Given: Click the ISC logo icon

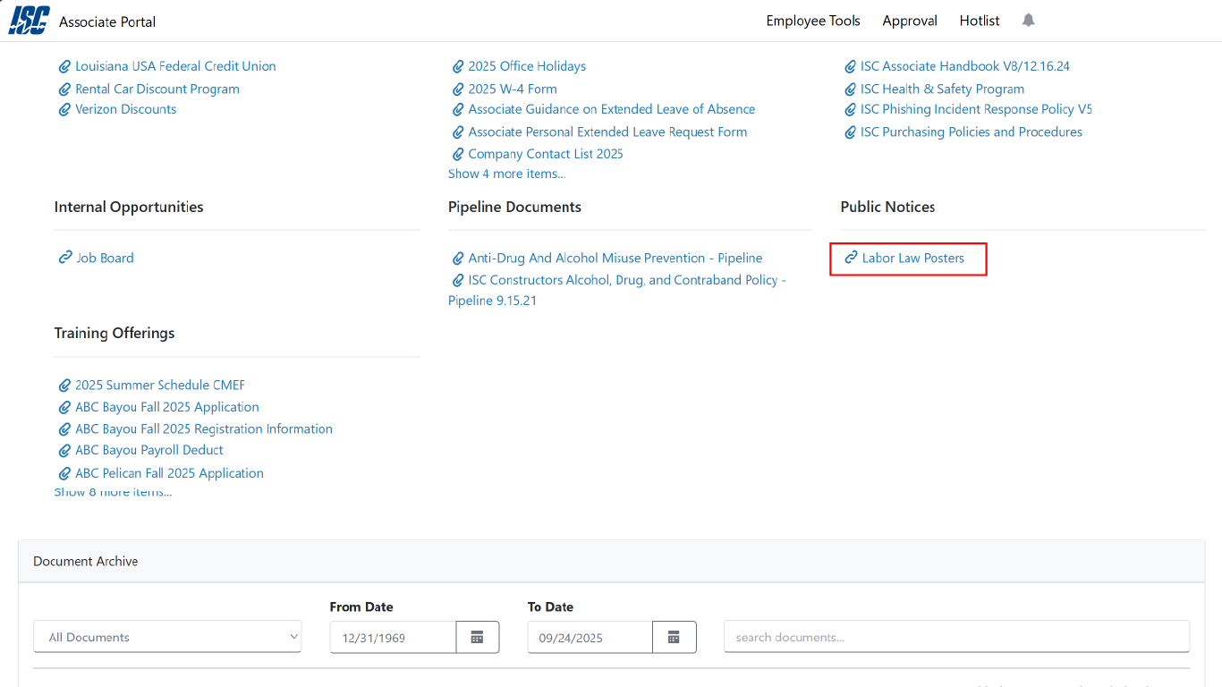Looking at the screenshot, I should pos(29,21).
